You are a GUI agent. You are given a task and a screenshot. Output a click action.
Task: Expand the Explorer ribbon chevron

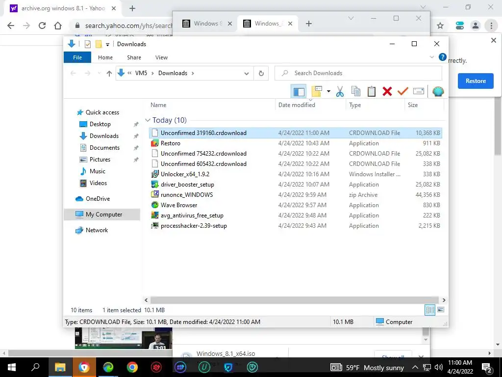(431, 57)
